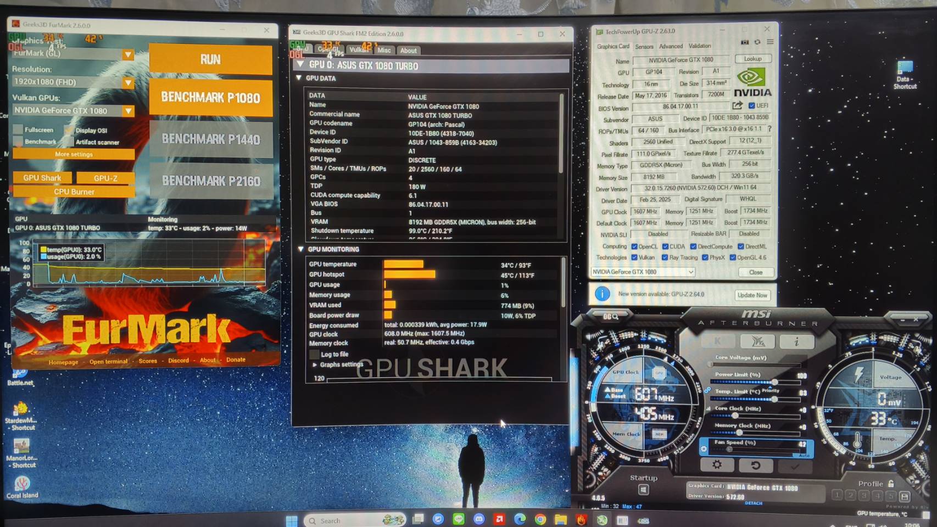Expand Graphs settings in GPU Shark
Viewport: 937px width, 527px height.
pyautogui.click(x=315, y=365)
